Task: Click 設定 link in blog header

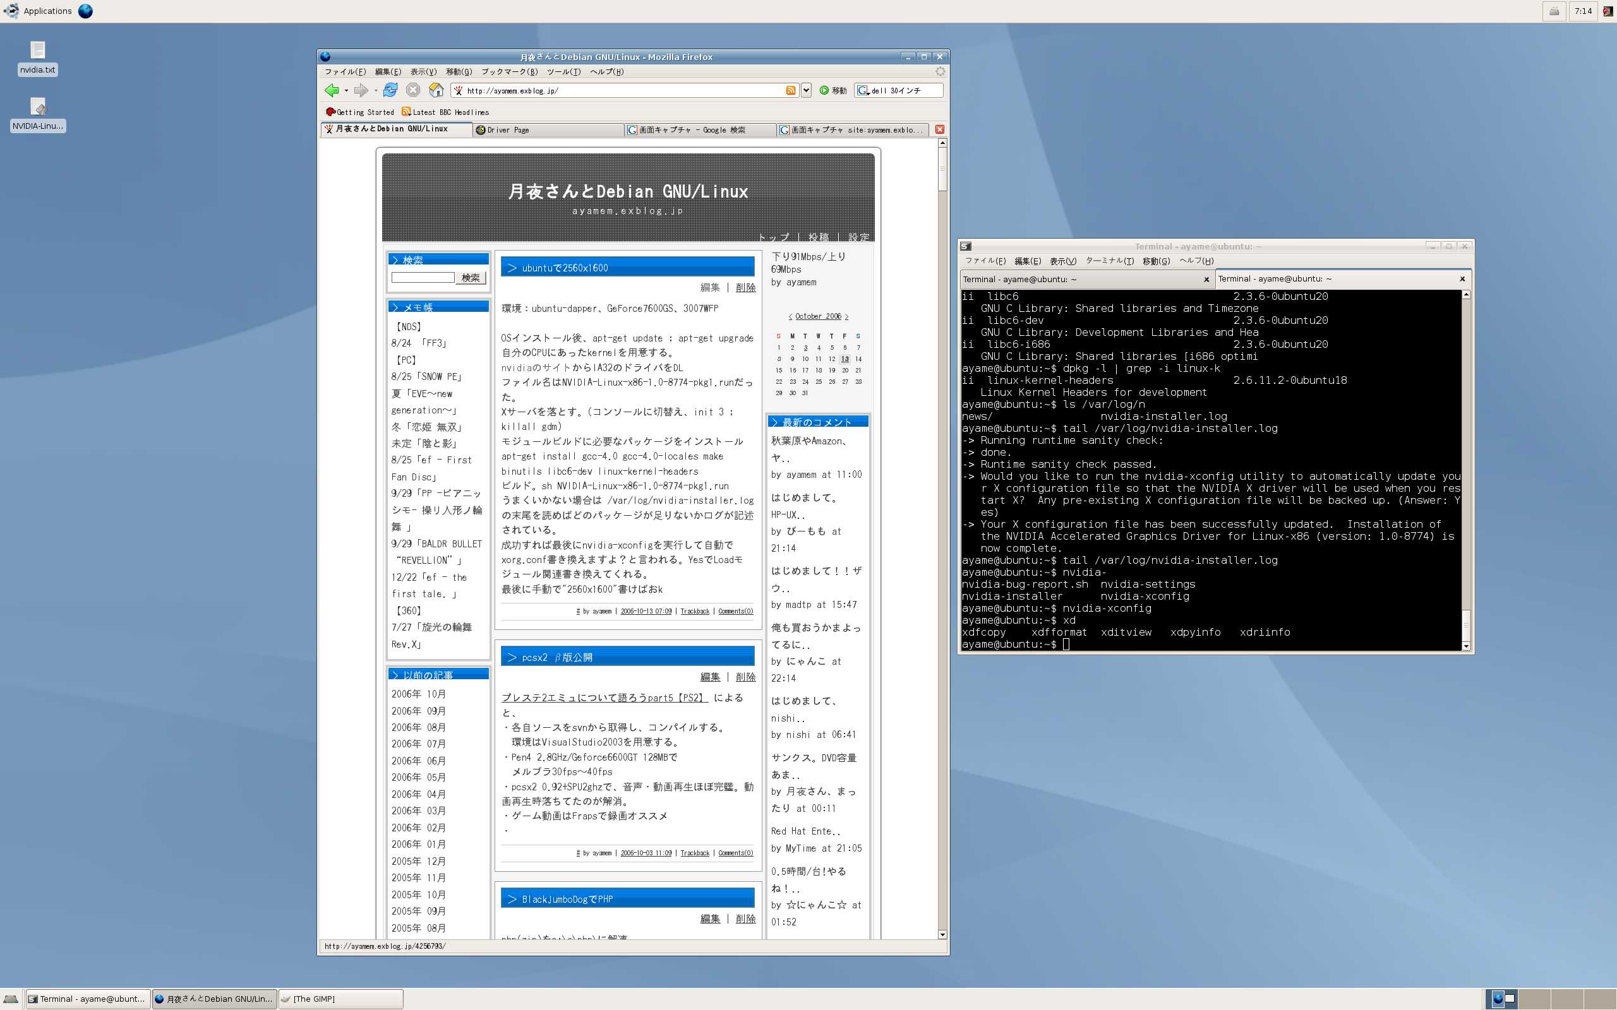Action: click(x=859, y=237)
